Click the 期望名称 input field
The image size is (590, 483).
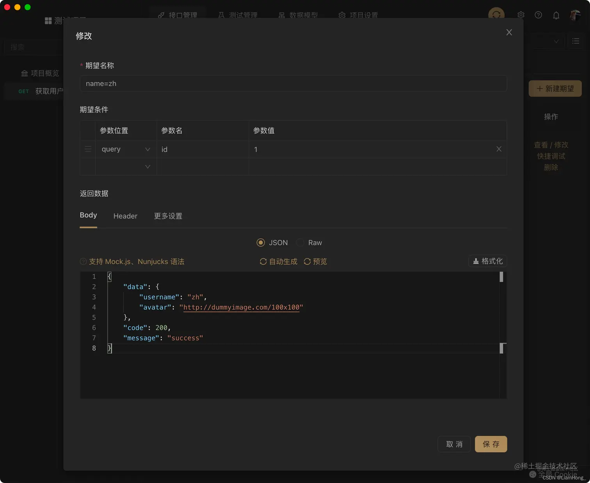pos(293,84)
